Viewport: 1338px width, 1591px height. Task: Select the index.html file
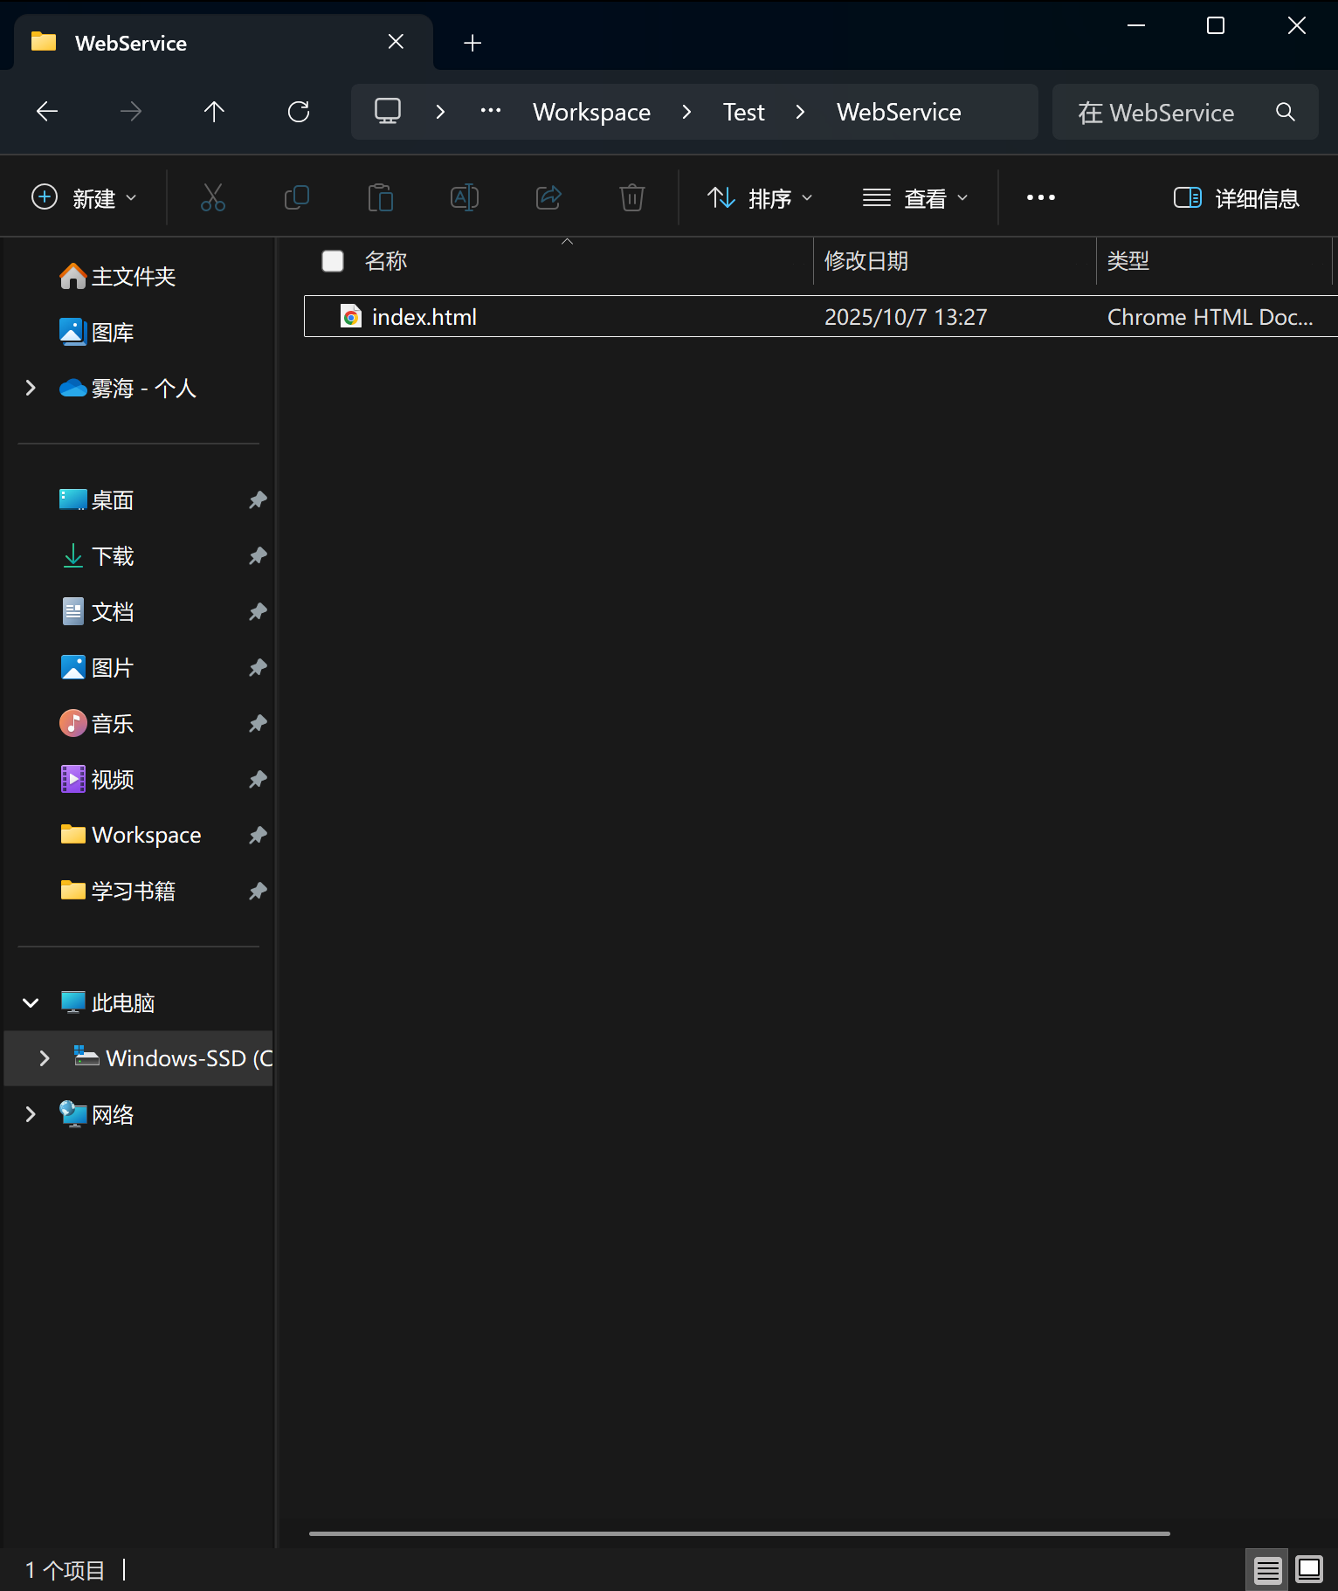coord(821,316)
